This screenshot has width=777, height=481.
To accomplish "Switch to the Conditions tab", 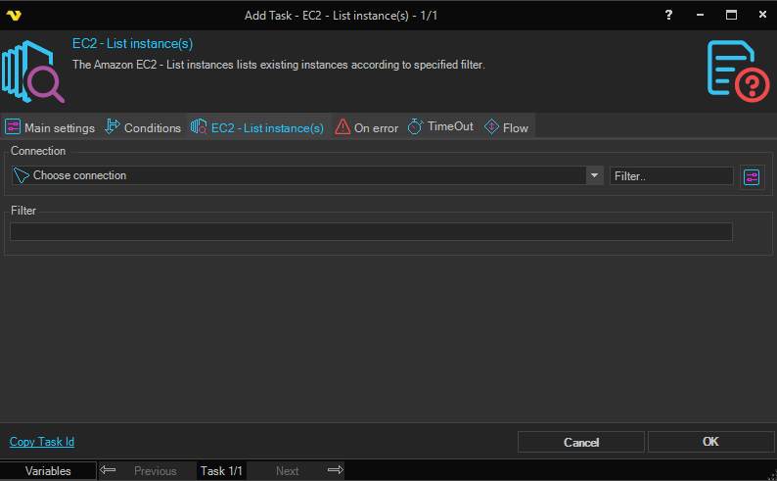I will [x=143, y=127].
